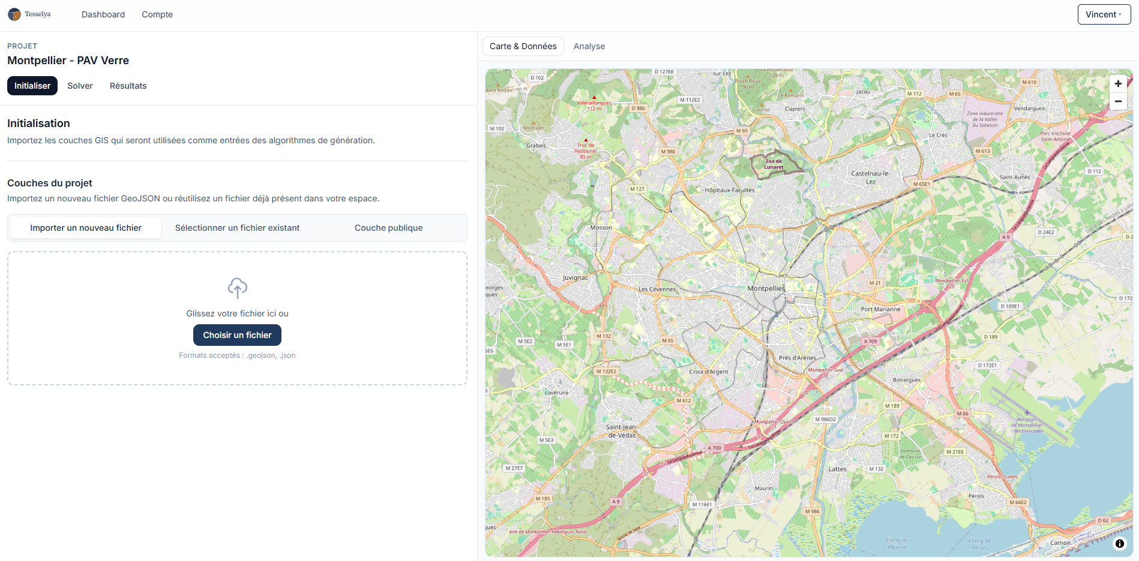Click the Pérols label on the map

point(976,496)
